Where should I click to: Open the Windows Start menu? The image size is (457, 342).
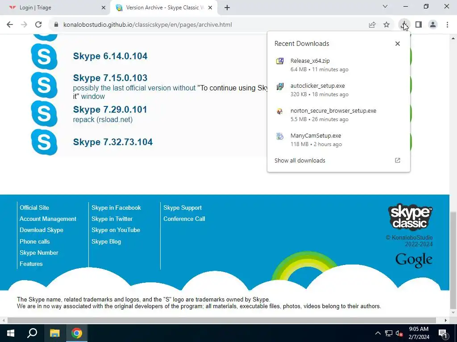[x=11, y=333]
